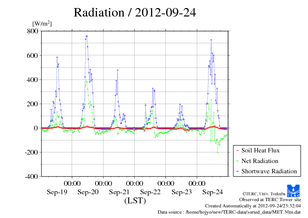Viewport: 308px width, 218px height.
Task: Click the y-axis value '200'
Action: pyautogui.click(x=32, y=104)
